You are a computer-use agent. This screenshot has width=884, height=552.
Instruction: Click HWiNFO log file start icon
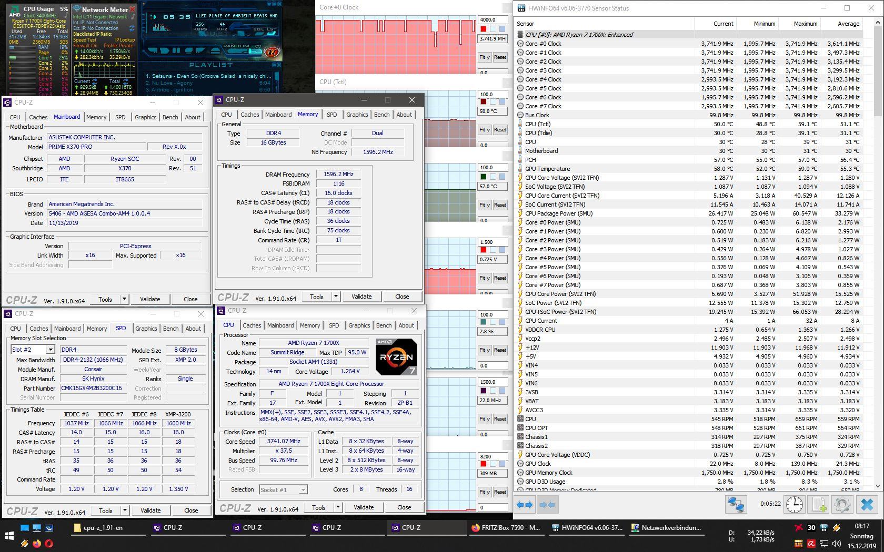(819, 505)
